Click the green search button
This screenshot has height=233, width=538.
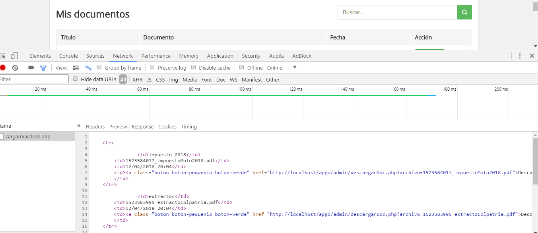coord(464,12)
